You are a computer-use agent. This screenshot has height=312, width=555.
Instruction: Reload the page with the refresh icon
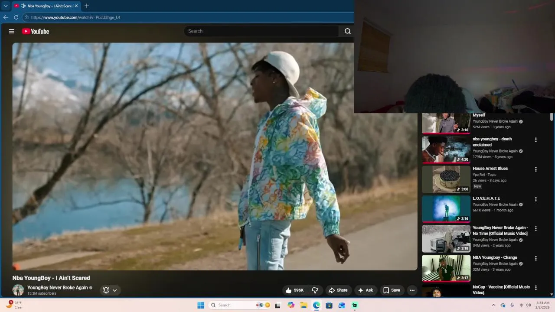tap(16, 17)
